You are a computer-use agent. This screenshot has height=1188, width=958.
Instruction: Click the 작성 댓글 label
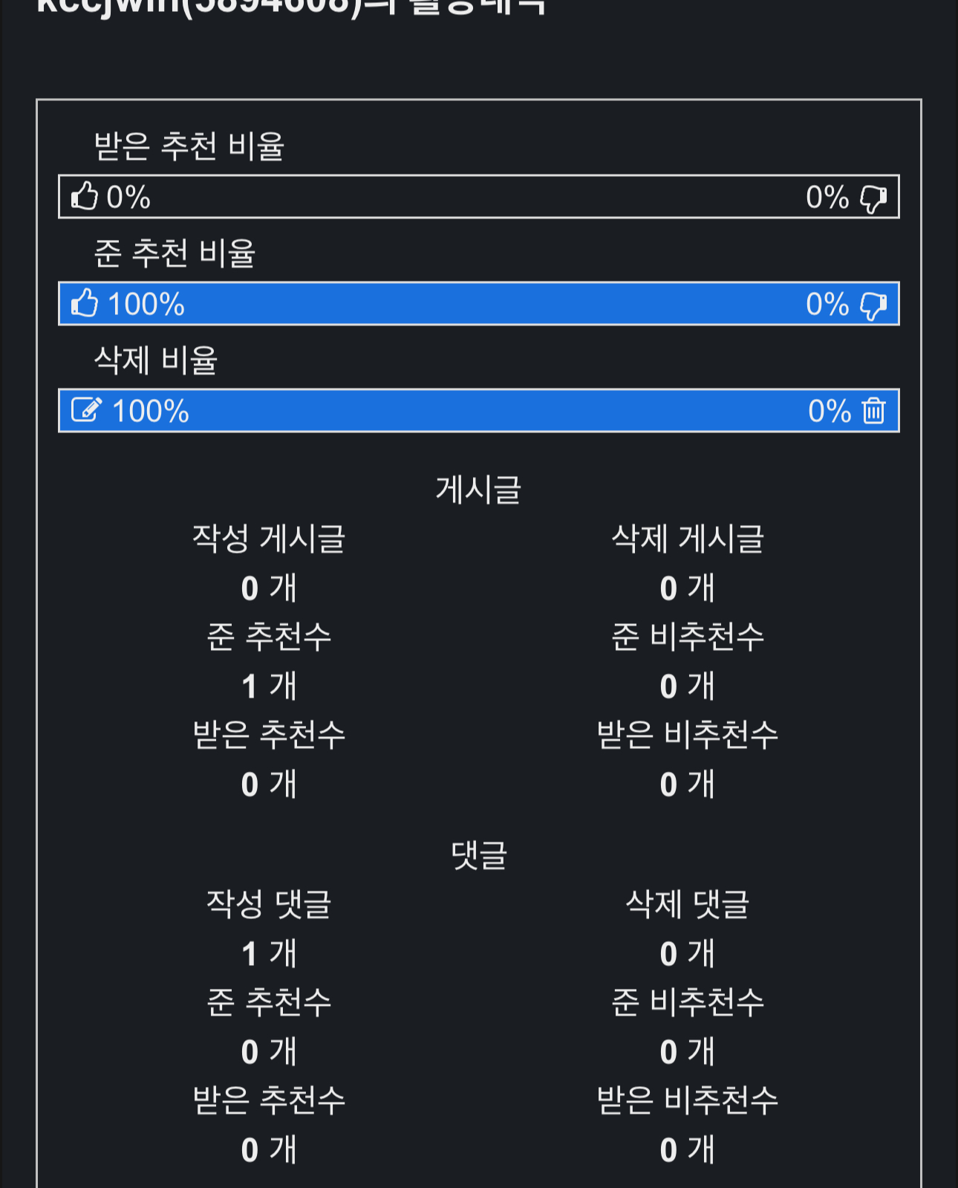[x=269, y=904]
